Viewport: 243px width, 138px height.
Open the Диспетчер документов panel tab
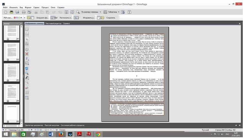click(x=34, y=125)
